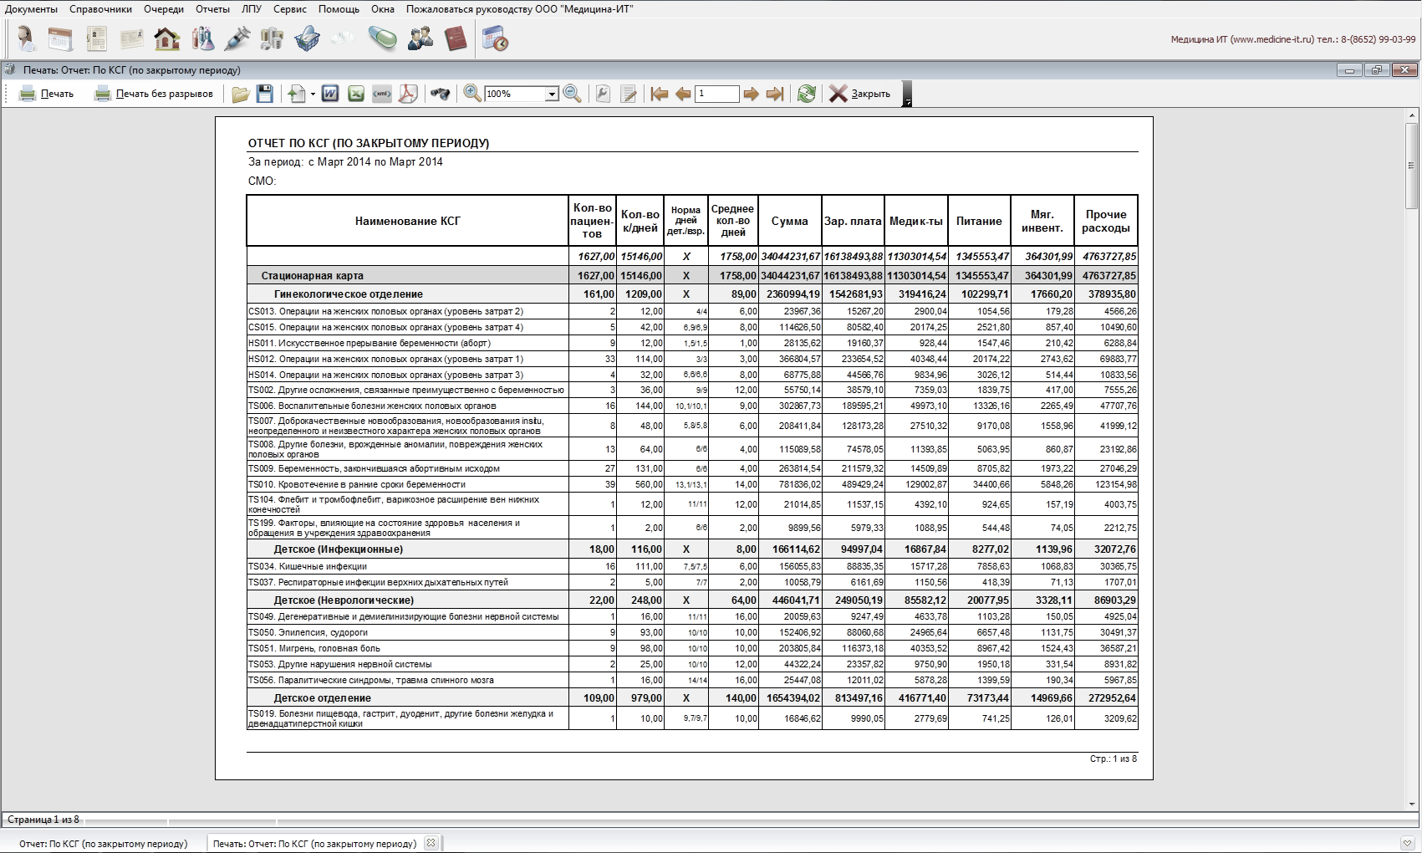The image size is (1422, 853).
Task: Click the vertical scrollbar thumb
Action: tap(1412, 165)
